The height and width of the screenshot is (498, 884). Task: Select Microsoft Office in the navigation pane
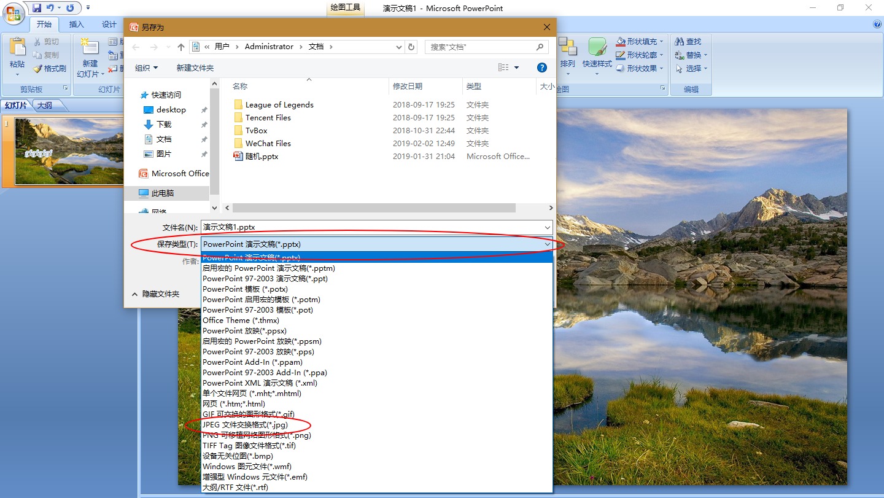click(174, 174)
